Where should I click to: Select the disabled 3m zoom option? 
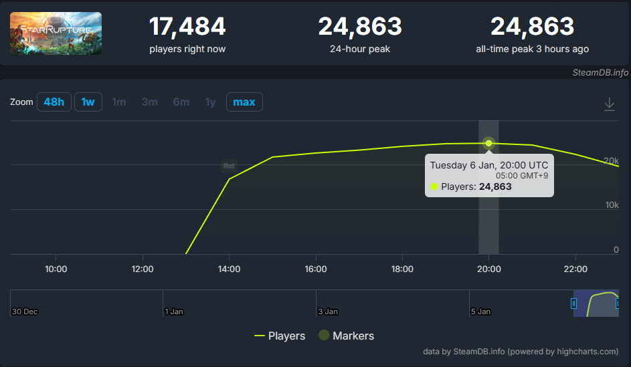tap(150, 102)
